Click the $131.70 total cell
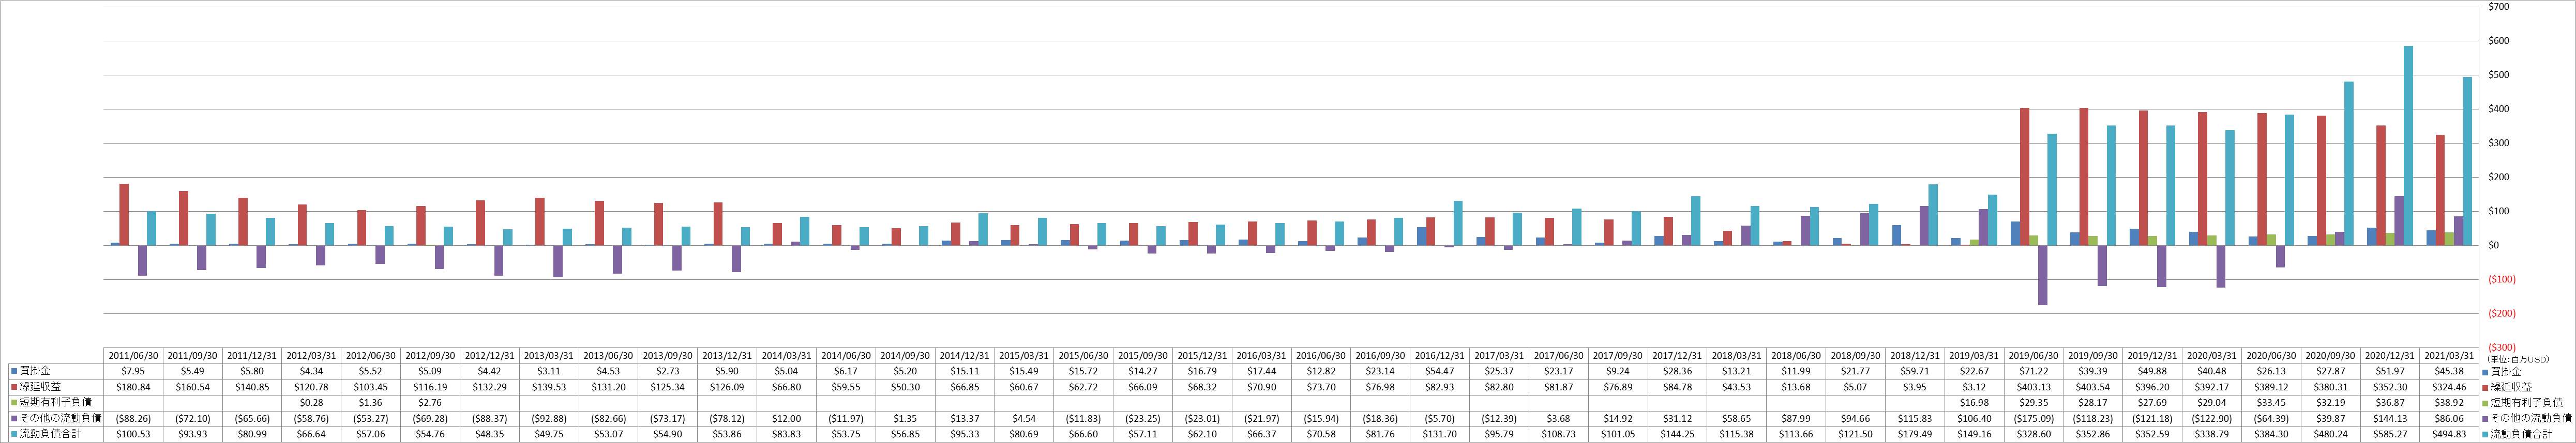Image resolution: width=2576 pixels, height=443 pixels. [x=1440, y=434]
